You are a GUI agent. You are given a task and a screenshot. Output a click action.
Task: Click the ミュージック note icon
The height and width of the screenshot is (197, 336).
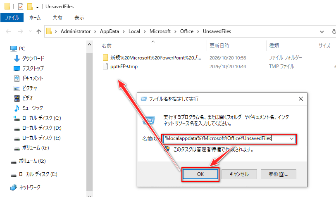(x=17, y=108)
